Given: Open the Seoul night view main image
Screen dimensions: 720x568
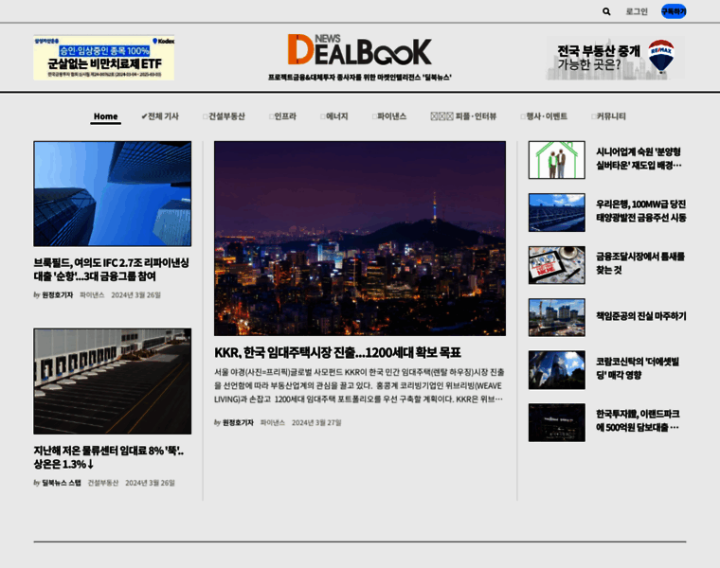Looking at the screenshot, I should point(360,239).
